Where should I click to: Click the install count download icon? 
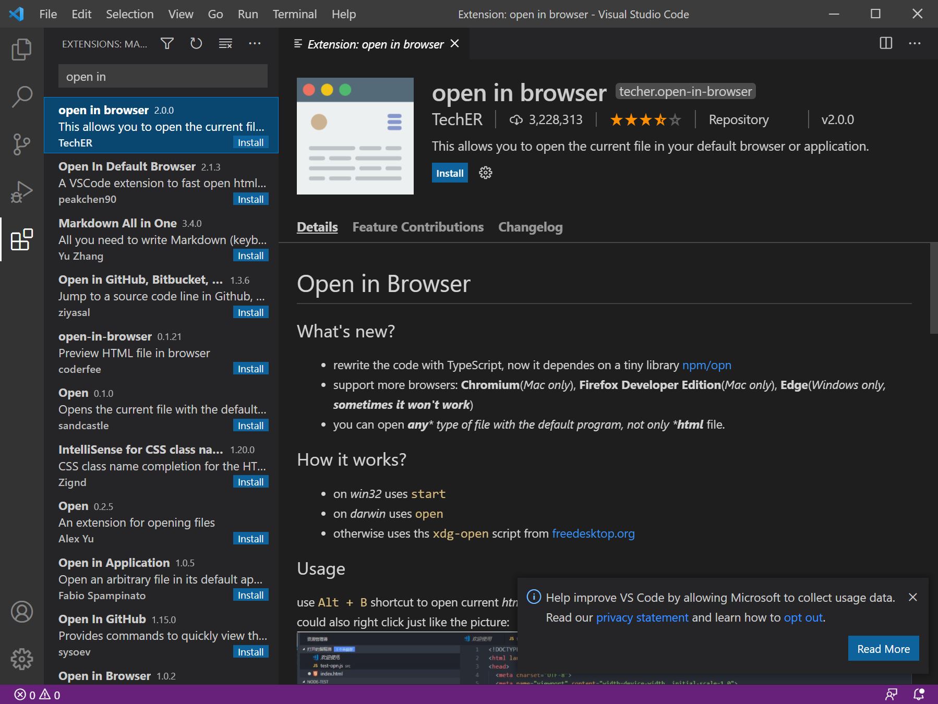(x=516, y=120)
